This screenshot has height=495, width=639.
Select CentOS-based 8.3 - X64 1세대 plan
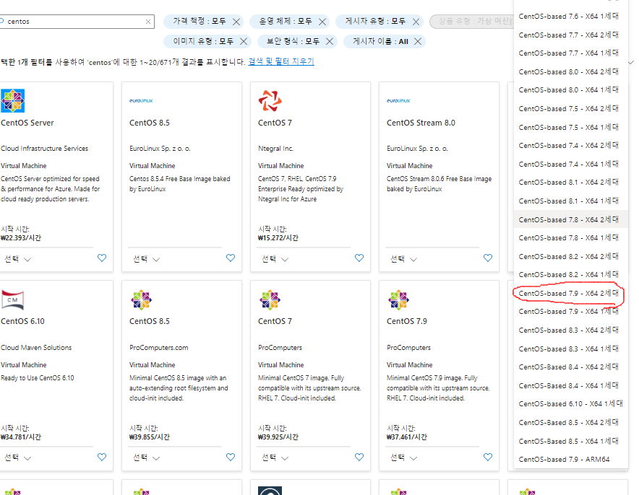tap(570, 349)
